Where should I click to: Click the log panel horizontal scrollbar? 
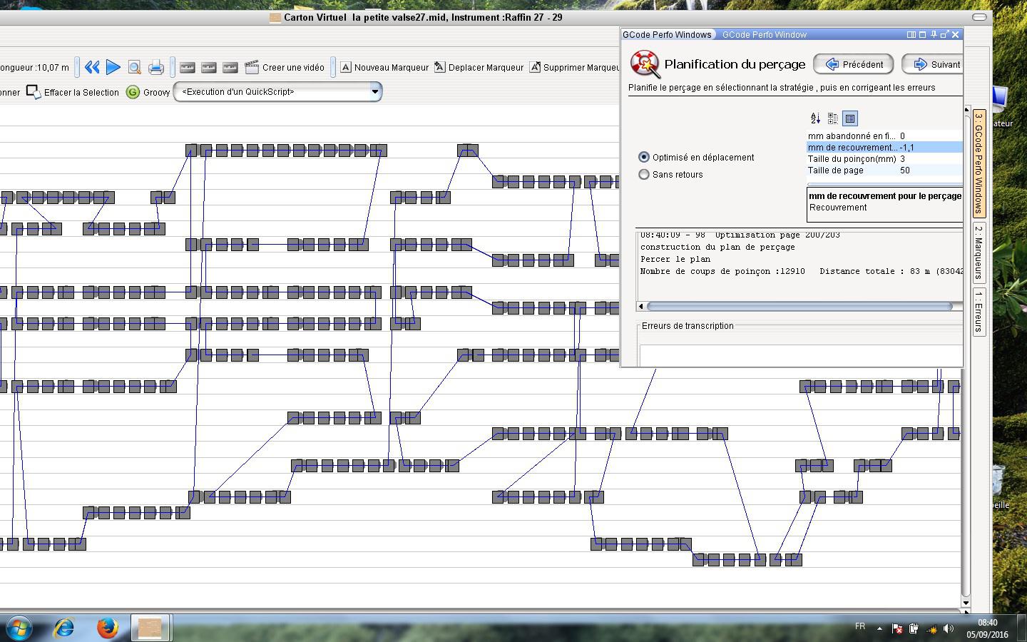point(799,306)
